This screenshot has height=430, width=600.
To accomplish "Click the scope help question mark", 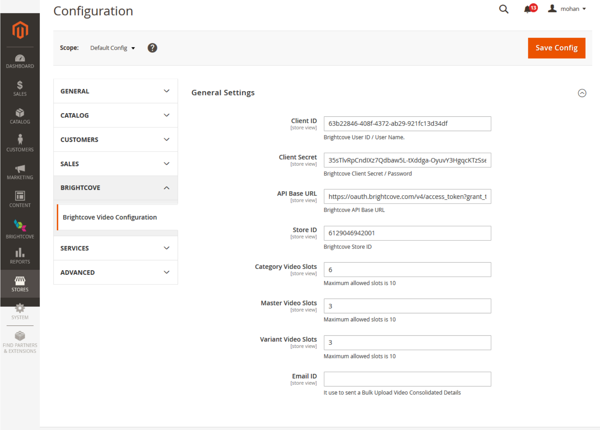I will [153, 48].
